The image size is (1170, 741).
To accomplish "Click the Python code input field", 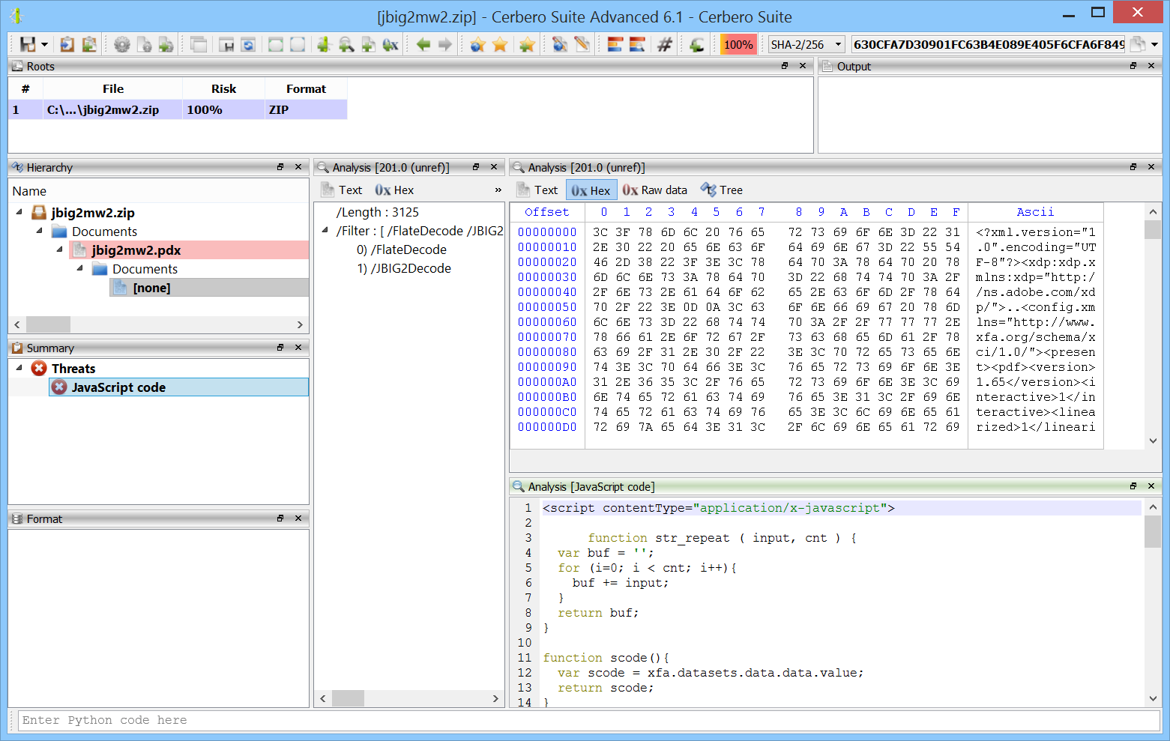I will (x=588, y=720).
